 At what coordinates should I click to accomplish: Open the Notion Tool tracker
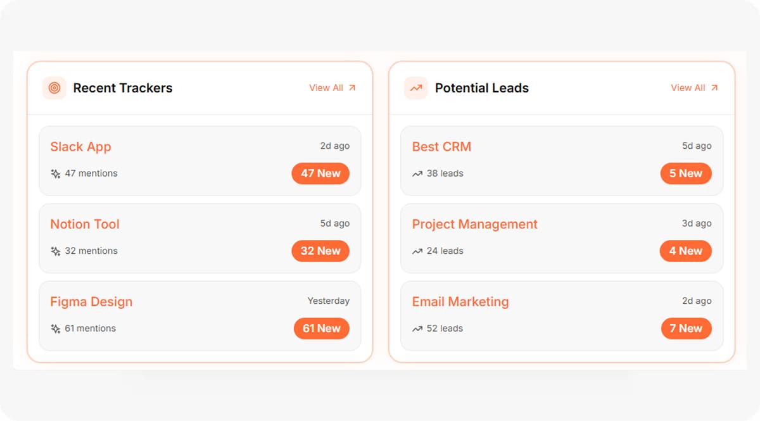pyautogui.click(x=84, y=224)
